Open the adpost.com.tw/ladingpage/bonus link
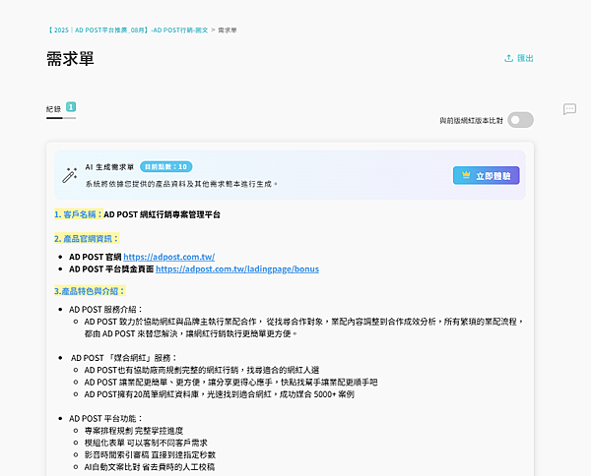 point(237,269)
